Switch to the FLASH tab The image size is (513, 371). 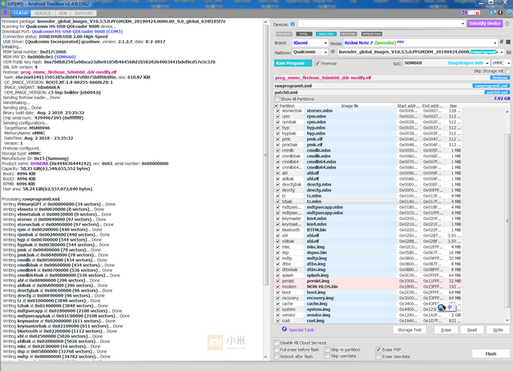[x=21, y=13]
